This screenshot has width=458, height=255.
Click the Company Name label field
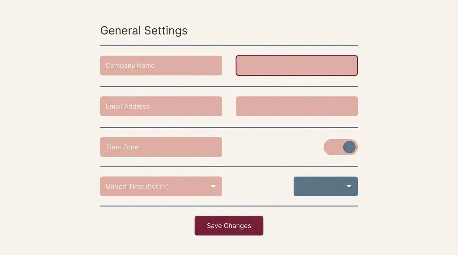tap(161, 65)
